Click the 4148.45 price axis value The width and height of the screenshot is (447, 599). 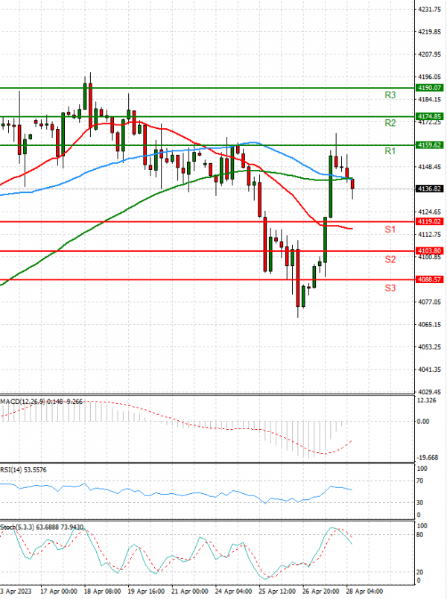pos(429,167)
